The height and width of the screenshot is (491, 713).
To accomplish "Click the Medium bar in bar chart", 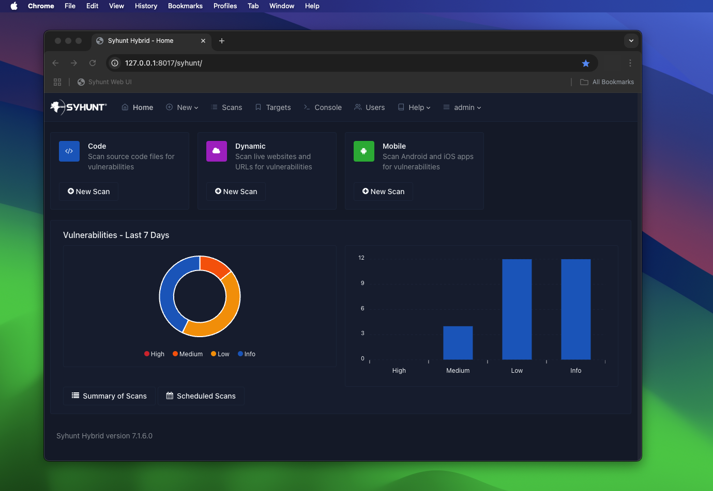I will (458, 343).
